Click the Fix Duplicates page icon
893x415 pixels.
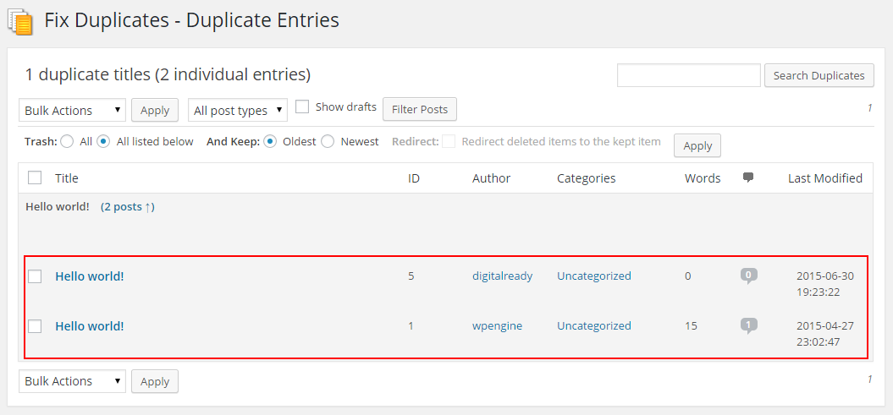pyautogui.click(x=20, y=20)
